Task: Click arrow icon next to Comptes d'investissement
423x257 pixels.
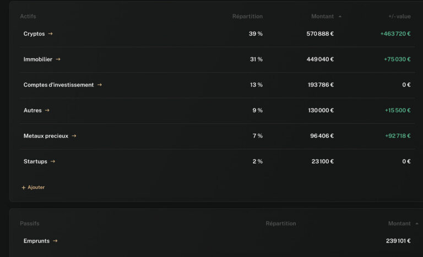Action: (100, 85)
